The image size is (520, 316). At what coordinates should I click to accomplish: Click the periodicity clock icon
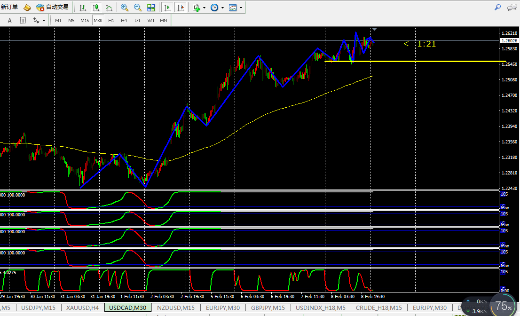[x=214, y=8]
